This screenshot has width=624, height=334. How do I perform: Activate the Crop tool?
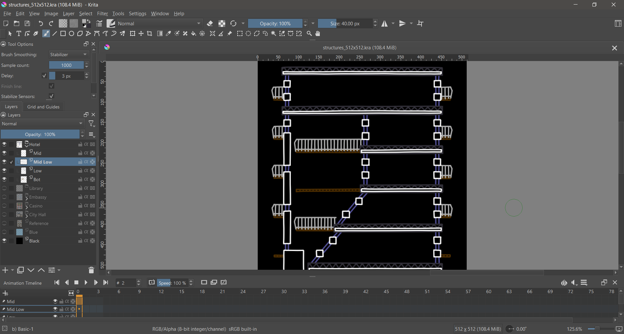[x=149, y=34]
